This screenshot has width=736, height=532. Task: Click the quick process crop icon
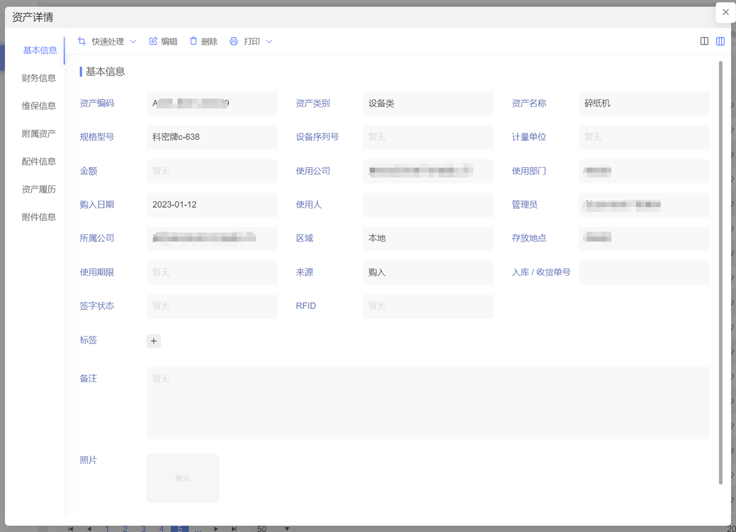pyautogui.click(x=82, y=41)
